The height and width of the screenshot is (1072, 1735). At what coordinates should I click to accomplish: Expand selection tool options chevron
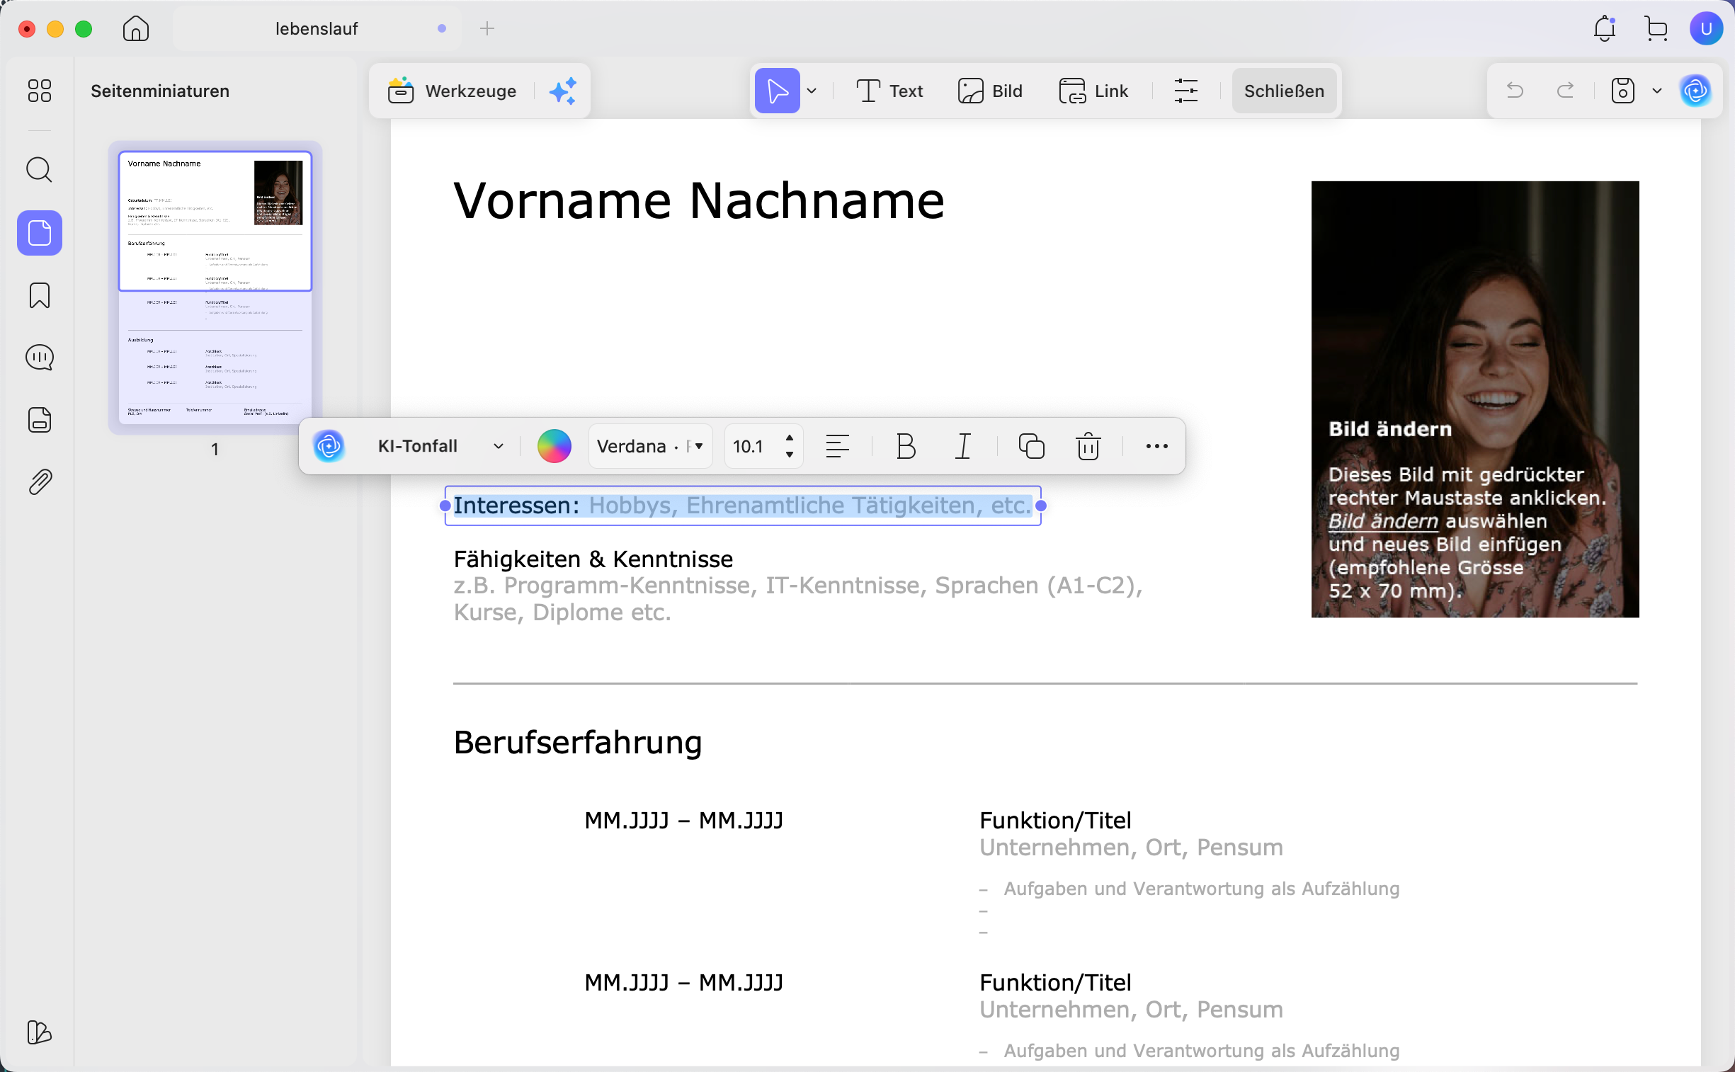pyautogui.click(x=812, y=91)
